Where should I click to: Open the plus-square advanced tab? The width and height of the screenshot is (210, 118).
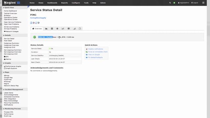pos(52,29)
